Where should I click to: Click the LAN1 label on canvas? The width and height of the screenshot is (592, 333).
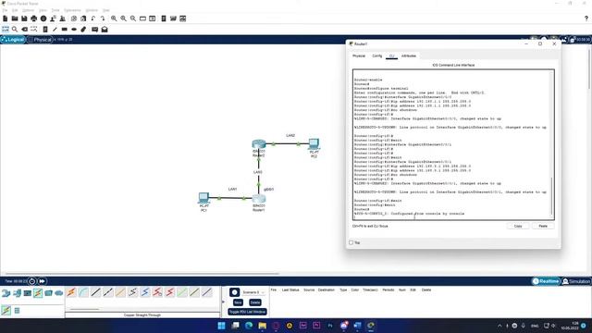232,189
